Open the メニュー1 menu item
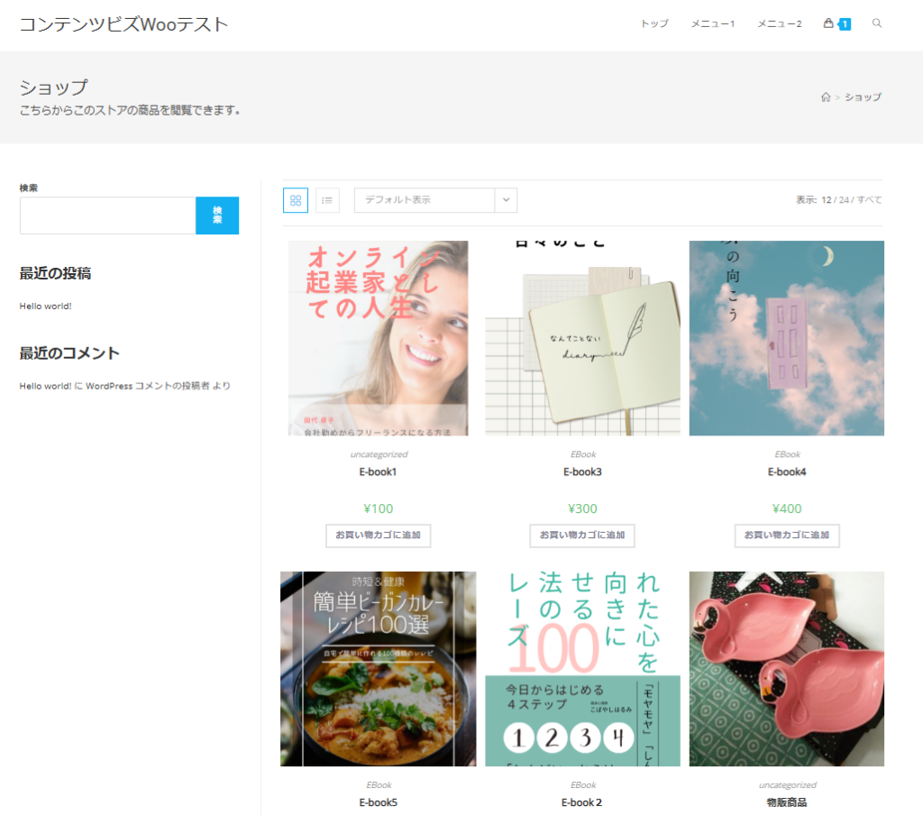The image size is (923, 815). click(x=712, y=23)
